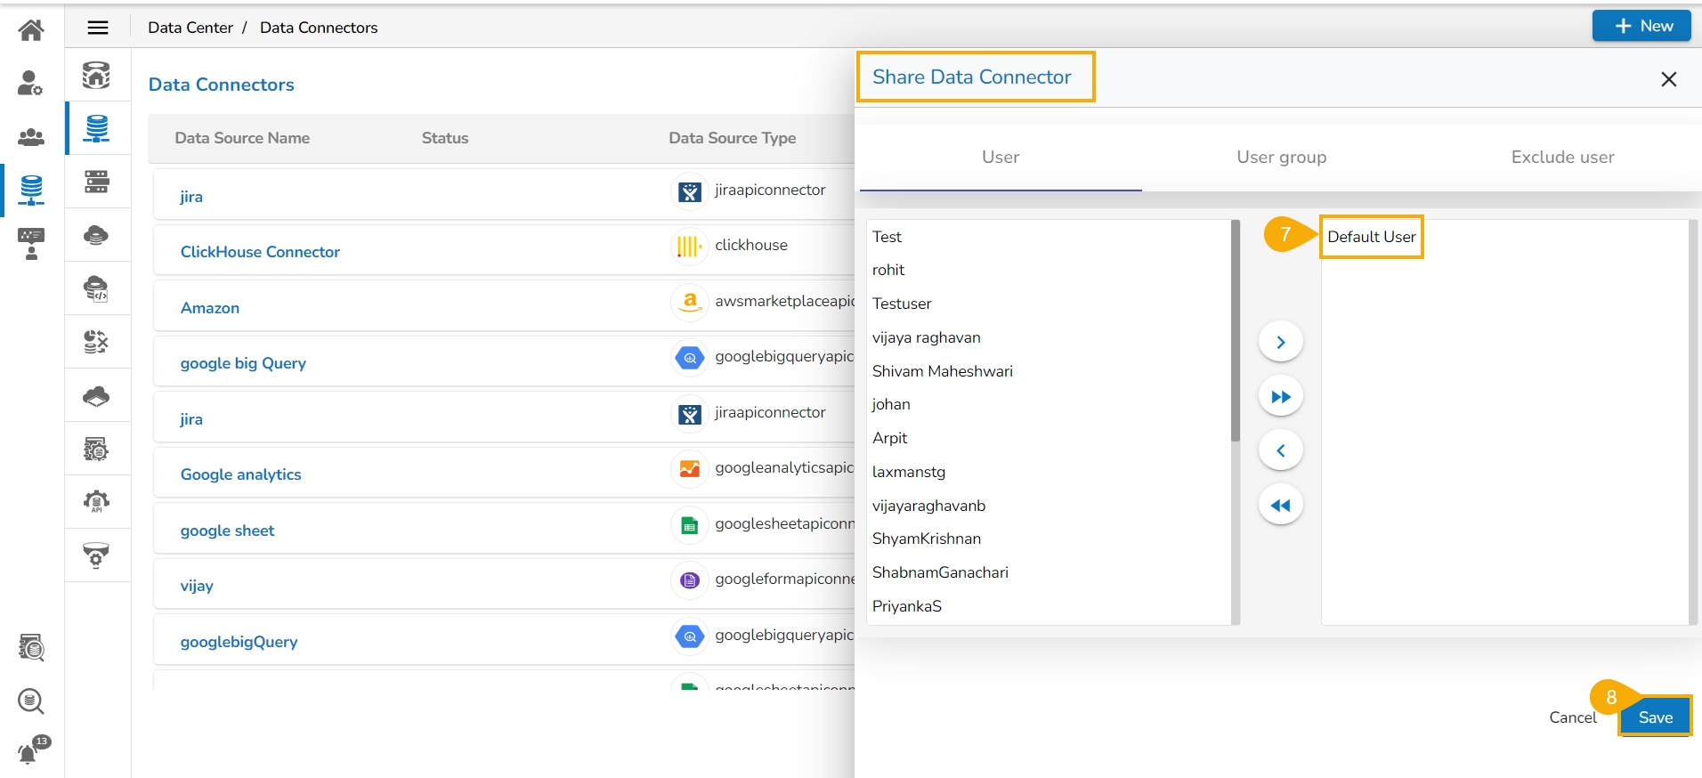Remove all users with double left arrow
This screenshot has width=1702, height=778.
pos(1280,506)
